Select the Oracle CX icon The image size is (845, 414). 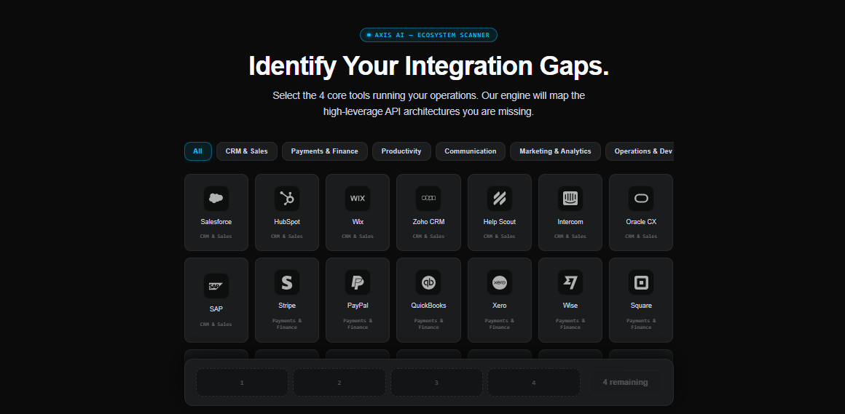(x=641, y=199)
